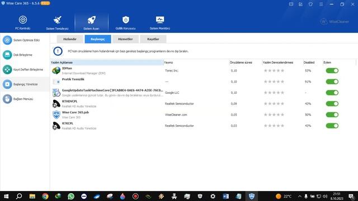Sort by the Yayıncı column header
Viewport: 358px width, 201px height.
click(196, 63)
